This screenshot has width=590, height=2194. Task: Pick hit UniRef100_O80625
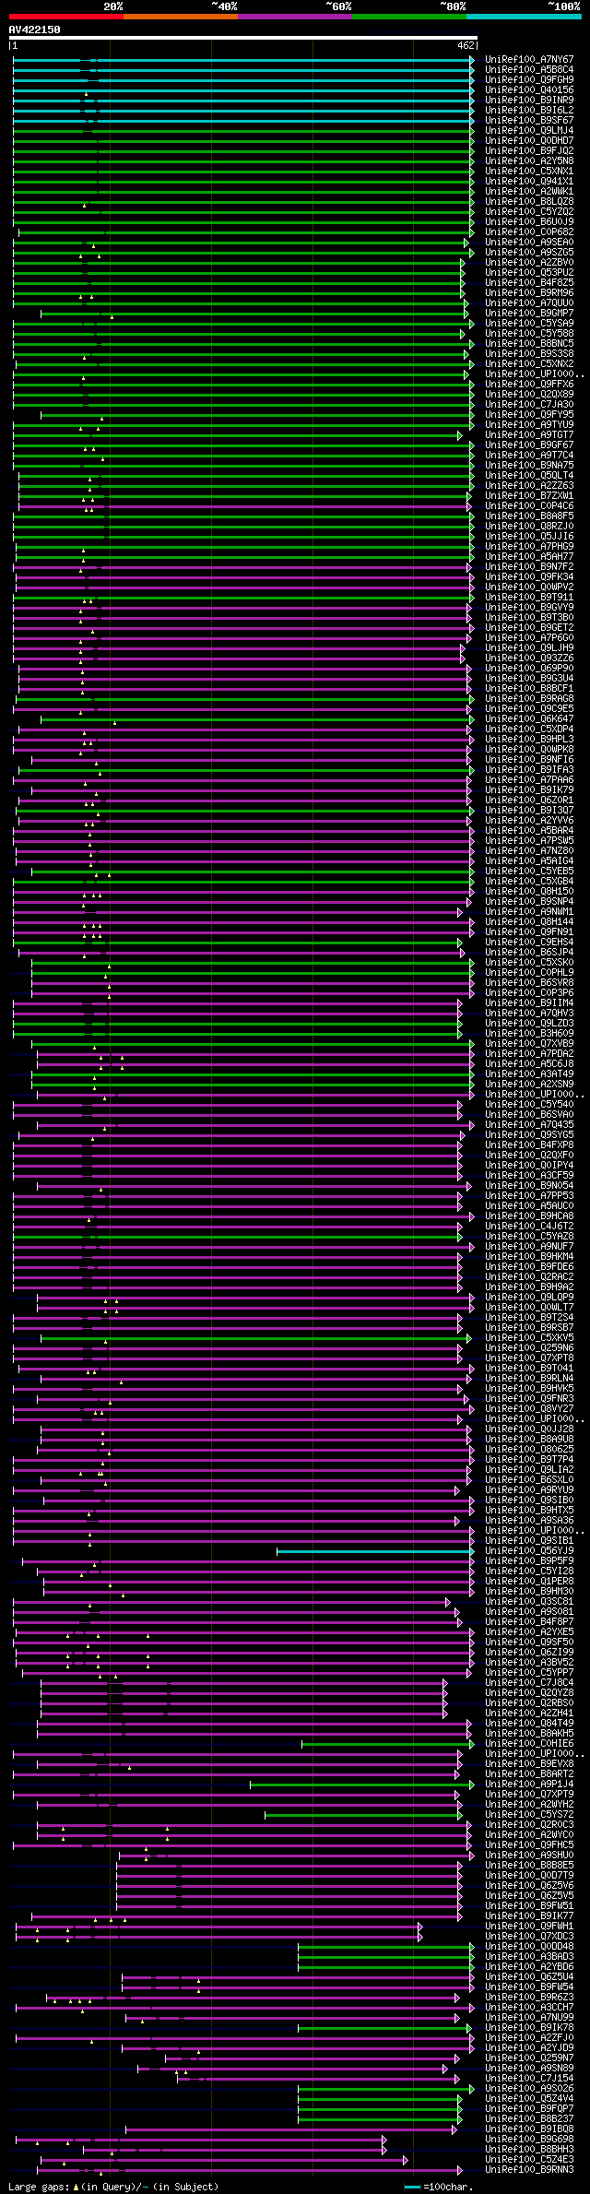pos(529,1450)
